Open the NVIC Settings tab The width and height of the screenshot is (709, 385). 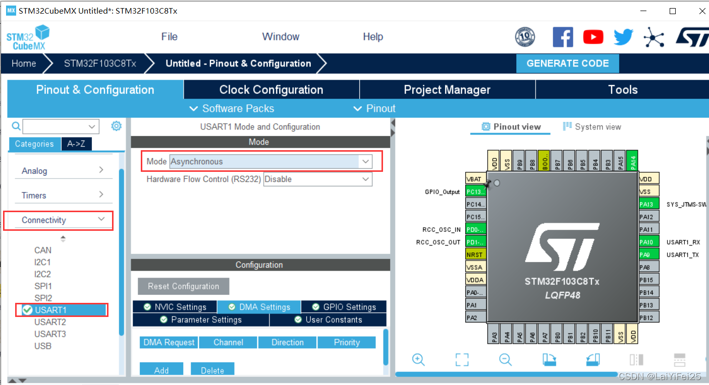pyautogui.click(x=175, y=307)
